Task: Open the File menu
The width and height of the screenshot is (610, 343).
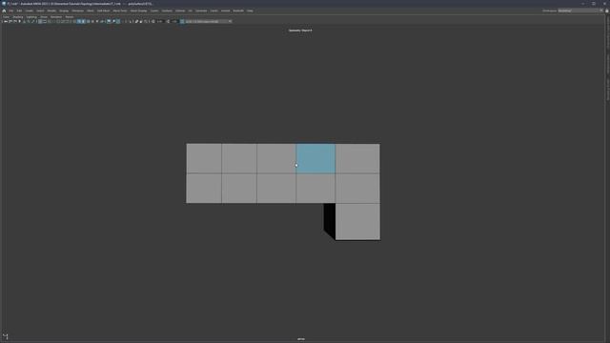Action: pyautogui.click(x=10, y=10)
